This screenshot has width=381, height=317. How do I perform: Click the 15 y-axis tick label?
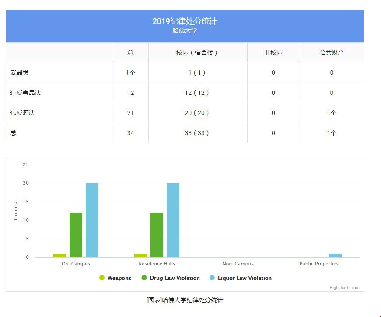(x=26, y=202)
